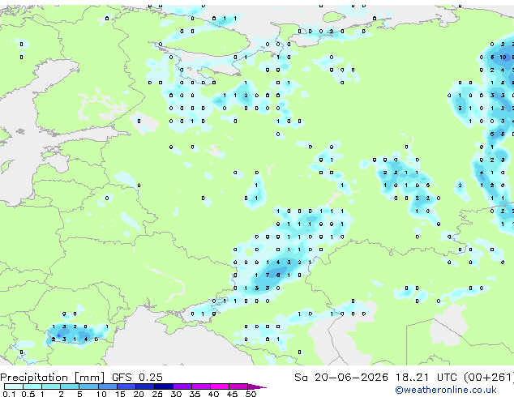This screenshot has height=397, width=514.
Task: Click the legend scale label "0.1"
Action: tap(9, 394)
